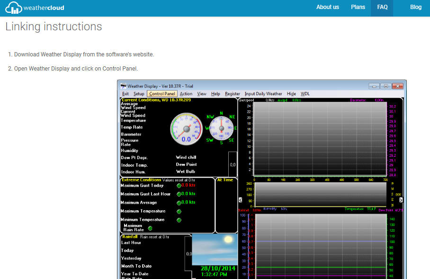This screenshot has height=279, width=430.
Task: Click Control Panel in Weather Display menu
Action: point(162,94)
